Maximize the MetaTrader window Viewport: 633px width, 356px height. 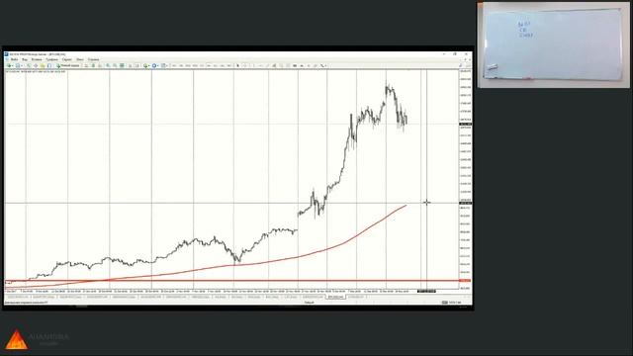(455, 54)
